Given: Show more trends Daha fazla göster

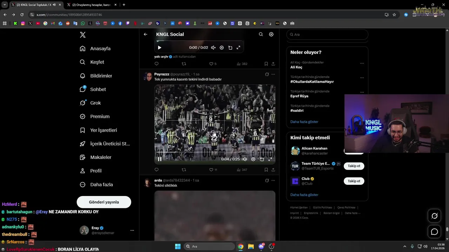Looking at the screenshot, I should (x=304, y=122).
